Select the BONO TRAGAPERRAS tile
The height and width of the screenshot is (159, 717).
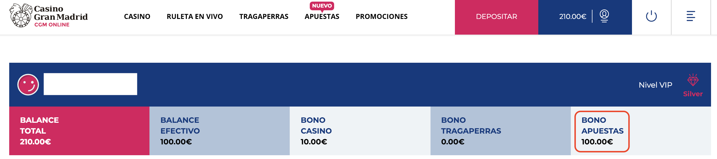click(x=501, y=131)
